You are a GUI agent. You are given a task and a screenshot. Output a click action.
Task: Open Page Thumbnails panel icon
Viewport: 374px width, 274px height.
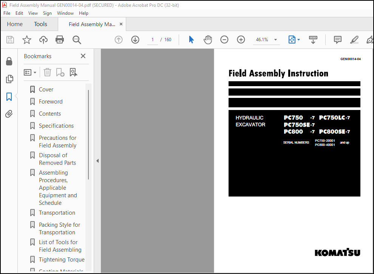pyautogui.click(x=9, y=79)
